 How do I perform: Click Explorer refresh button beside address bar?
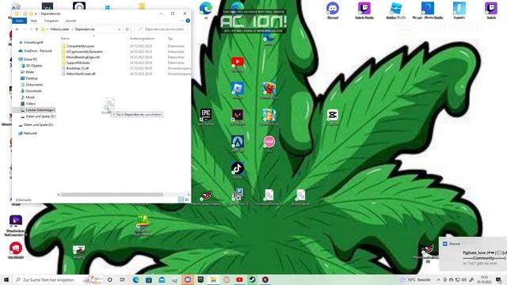pos(128,29)
